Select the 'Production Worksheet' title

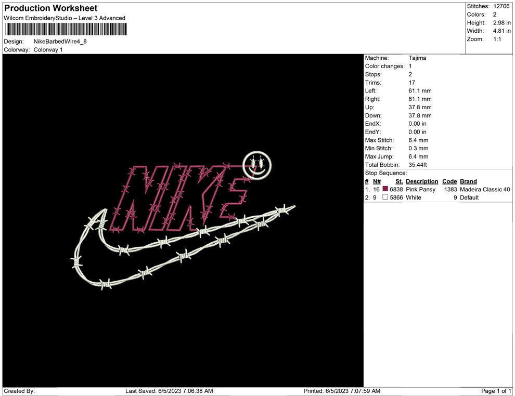click(51, 8)
